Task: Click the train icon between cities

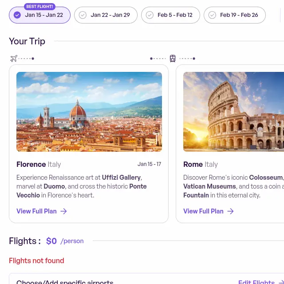Action: point(173,58)
